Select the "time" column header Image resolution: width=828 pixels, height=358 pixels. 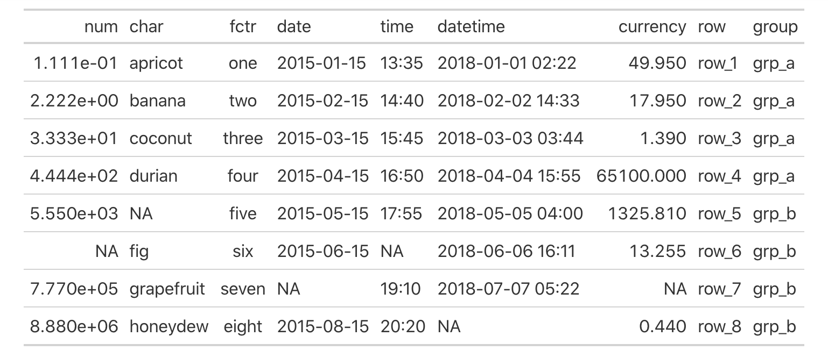pyautogui.click(x=396, y=27)
